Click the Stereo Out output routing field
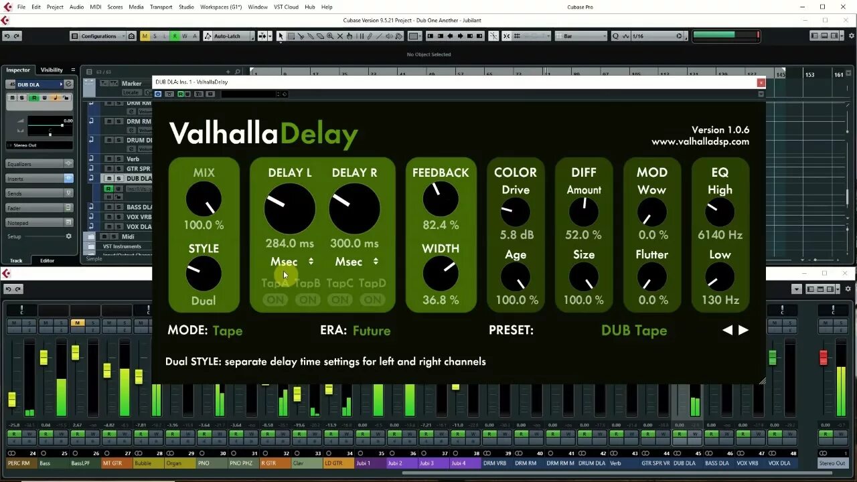The image size is (857, 482). (x=40, y=145)
